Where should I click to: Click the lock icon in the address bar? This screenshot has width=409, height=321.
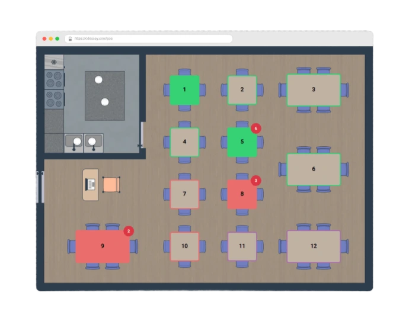click(70, 38)
